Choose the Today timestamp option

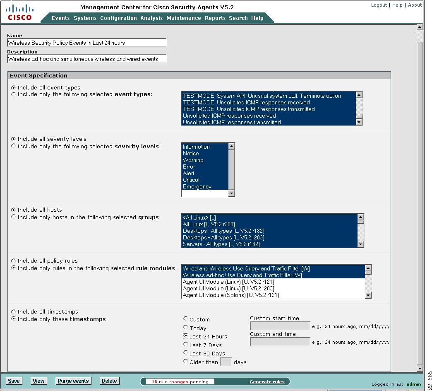(186, 327)
